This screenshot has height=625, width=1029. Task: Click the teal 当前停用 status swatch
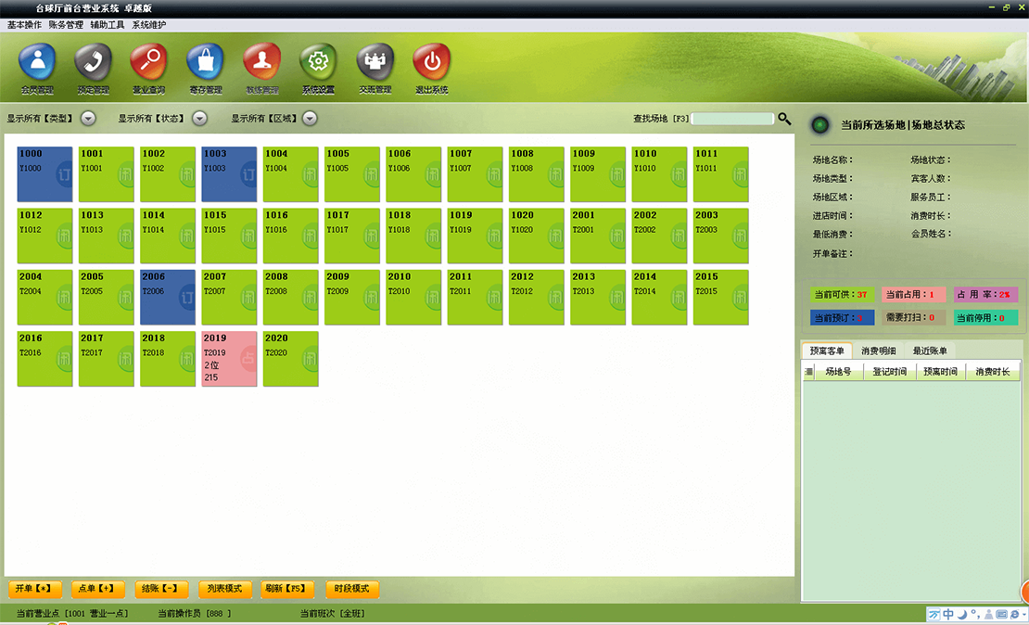coord(985,318)
